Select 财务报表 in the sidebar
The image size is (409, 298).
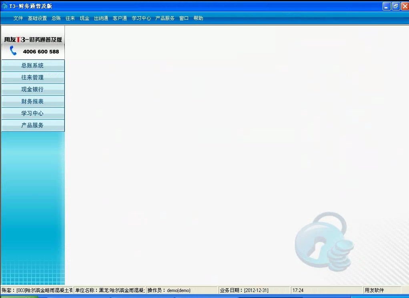pos(32,101)
